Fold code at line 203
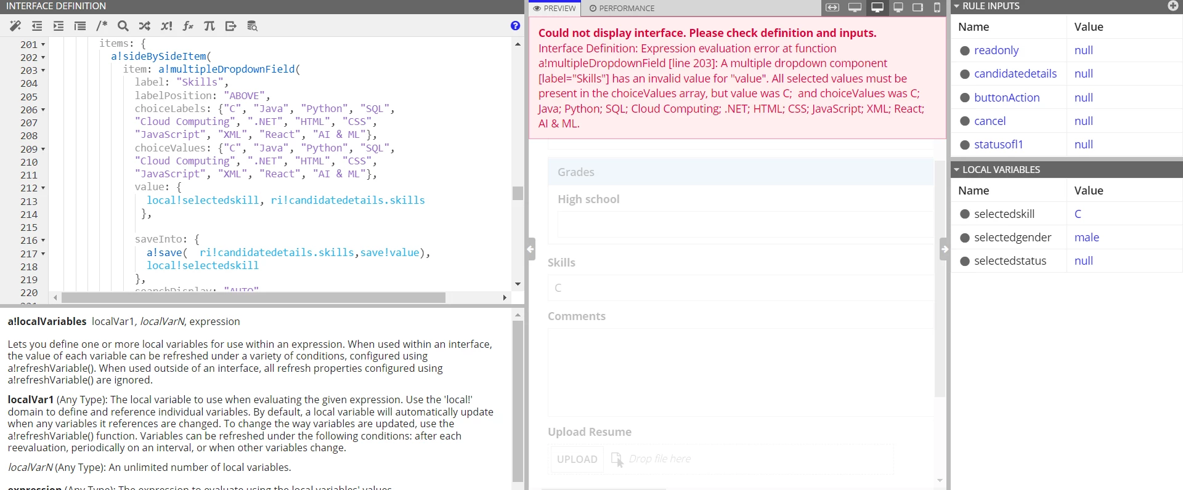 coord(43,71)
